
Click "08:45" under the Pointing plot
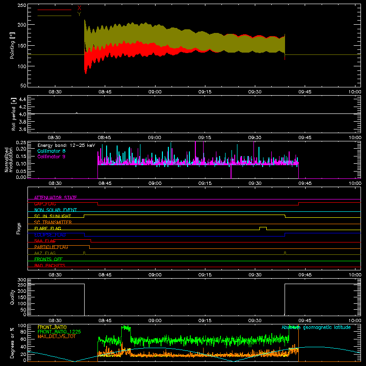pyautogui.click(x=105, y=92)
